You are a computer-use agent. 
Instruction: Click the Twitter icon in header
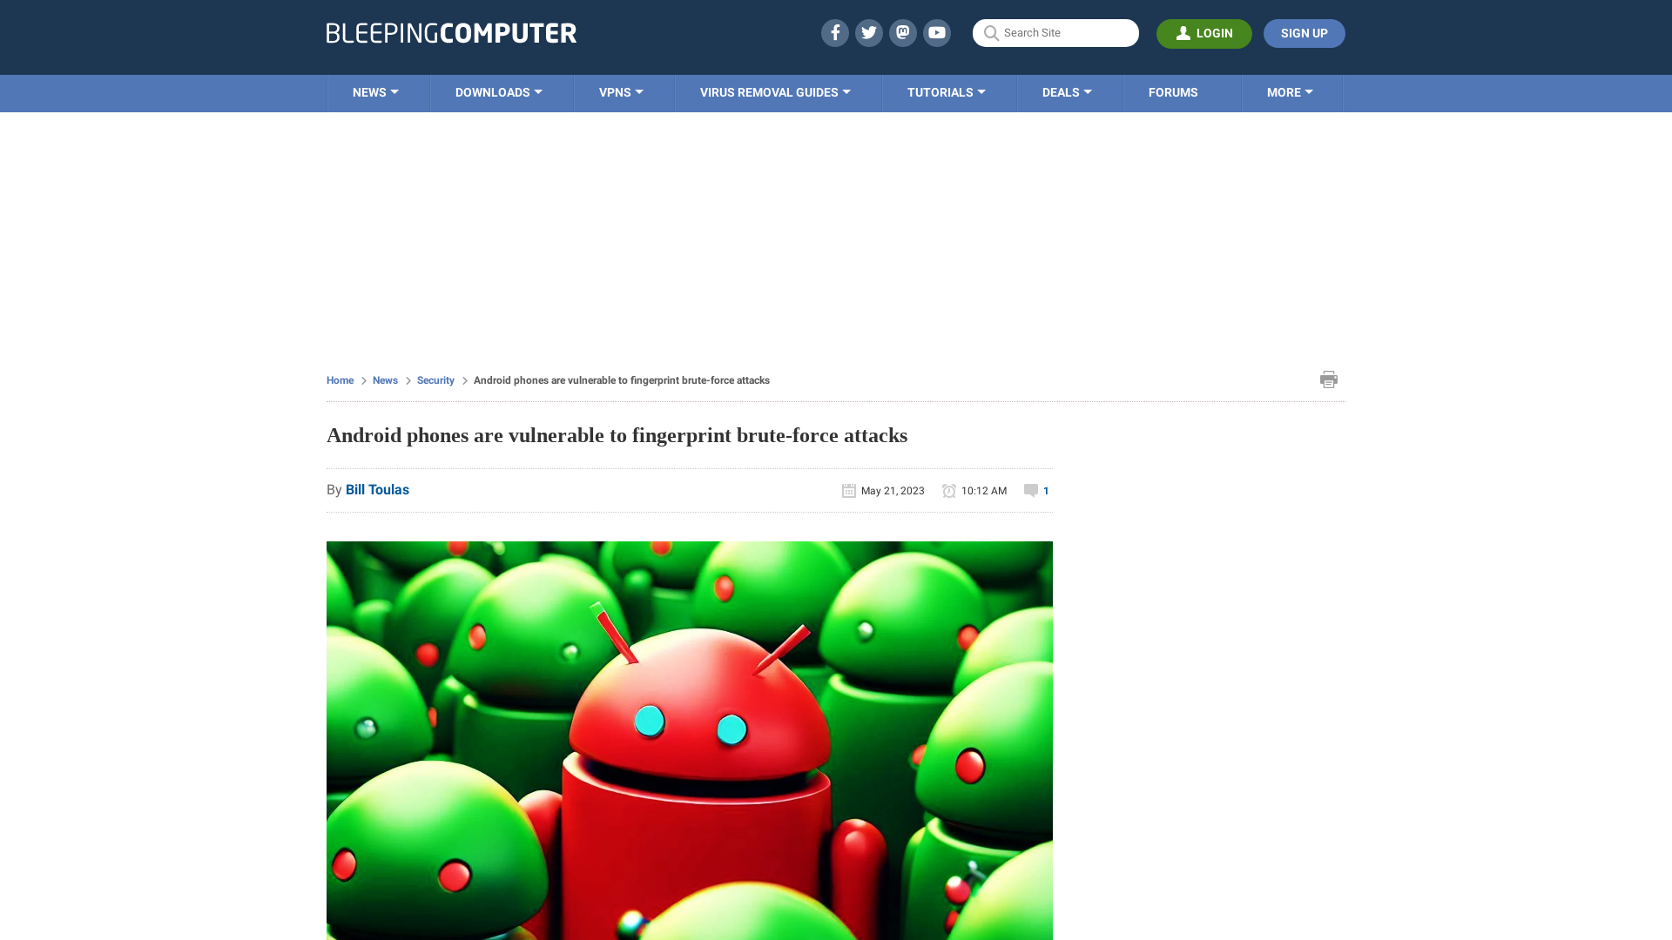869,32
